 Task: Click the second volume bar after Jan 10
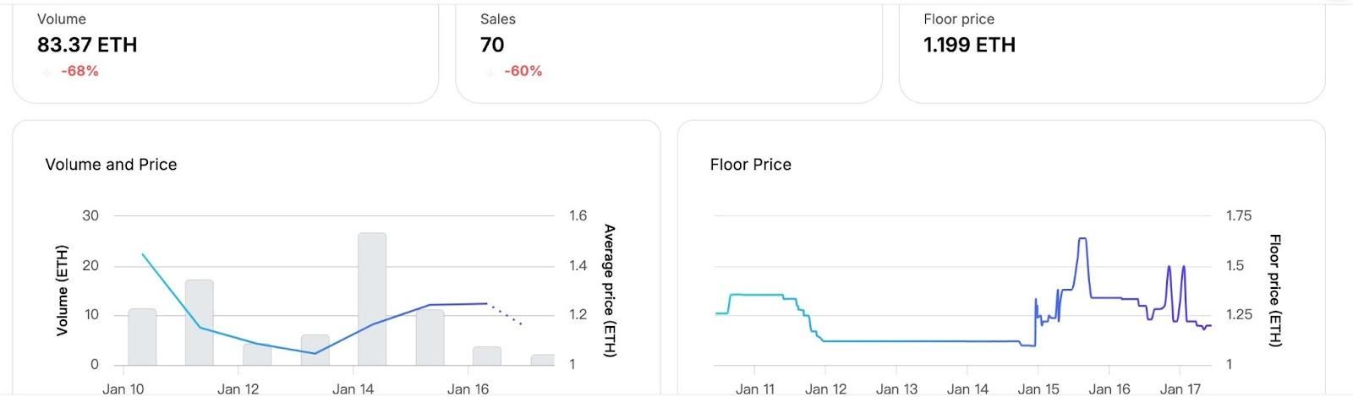[x=200, y=323]
